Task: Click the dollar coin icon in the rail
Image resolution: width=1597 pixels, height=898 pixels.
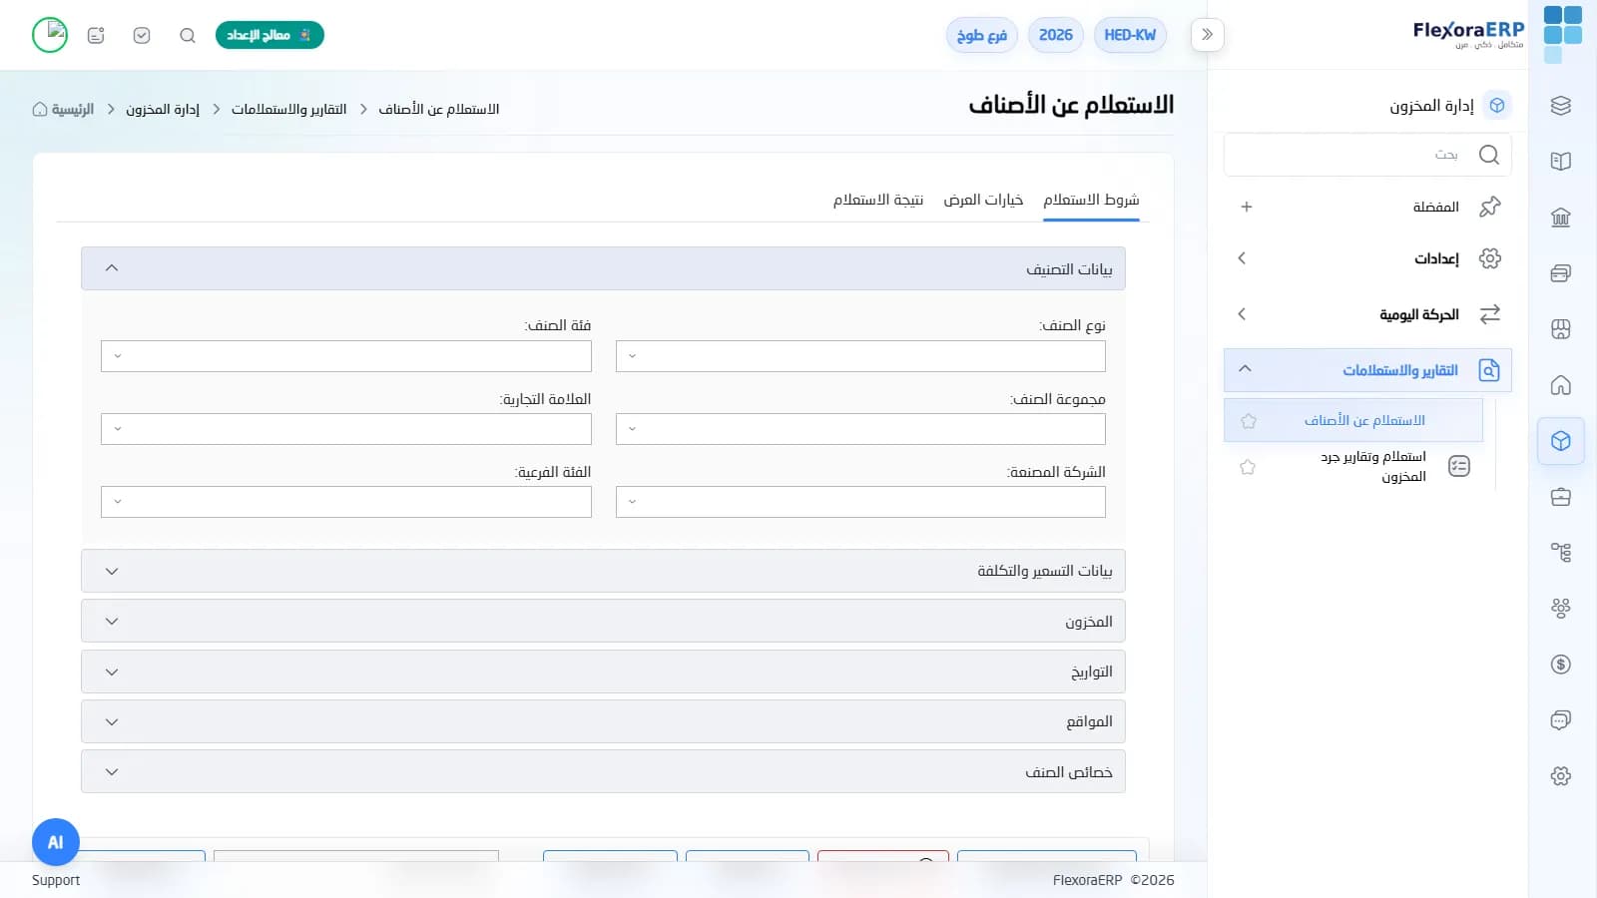Action: 1561,665
